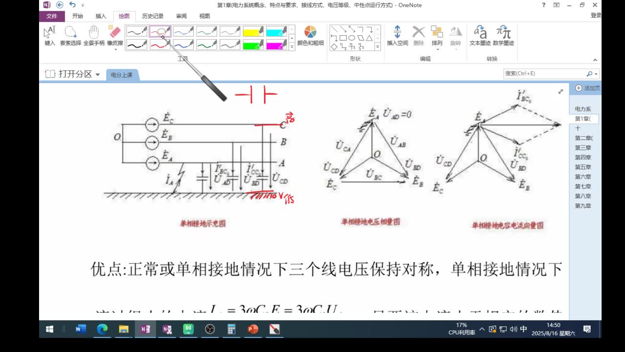The image size is (625, 352).
Task: Switch to the 历史记录 tab
Action: coord(153,16)
